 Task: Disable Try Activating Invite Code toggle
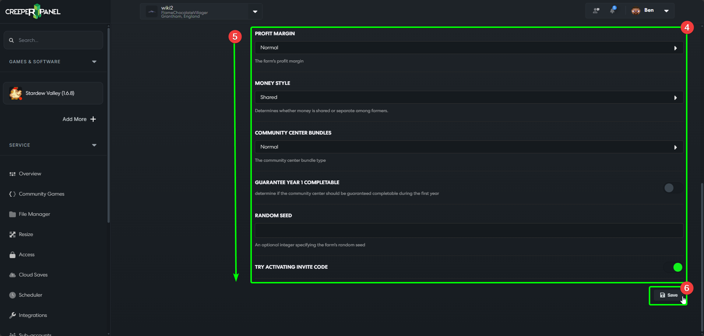[673, 267]
